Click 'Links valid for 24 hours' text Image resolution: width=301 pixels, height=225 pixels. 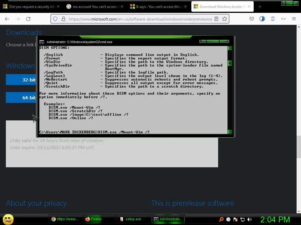pos(57,141)
